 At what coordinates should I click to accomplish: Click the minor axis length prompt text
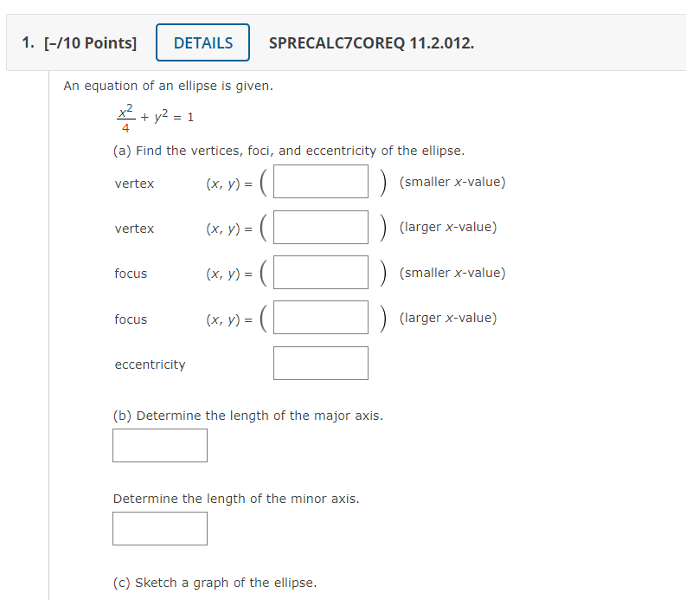coord(236,499)
